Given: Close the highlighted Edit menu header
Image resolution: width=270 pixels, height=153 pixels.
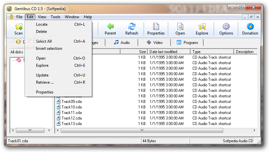Looking at the screenshot, I should pos(30,17).
